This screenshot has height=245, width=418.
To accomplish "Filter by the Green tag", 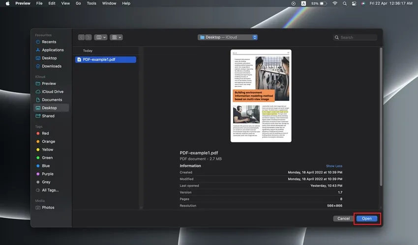I will (47, 158).
